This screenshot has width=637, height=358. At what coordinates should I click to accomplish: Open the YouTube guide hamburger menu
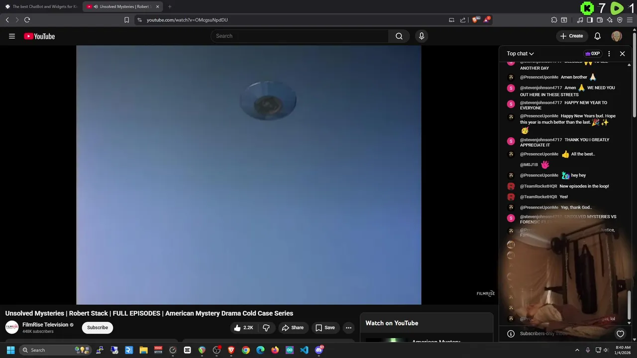tap(12, 36)
